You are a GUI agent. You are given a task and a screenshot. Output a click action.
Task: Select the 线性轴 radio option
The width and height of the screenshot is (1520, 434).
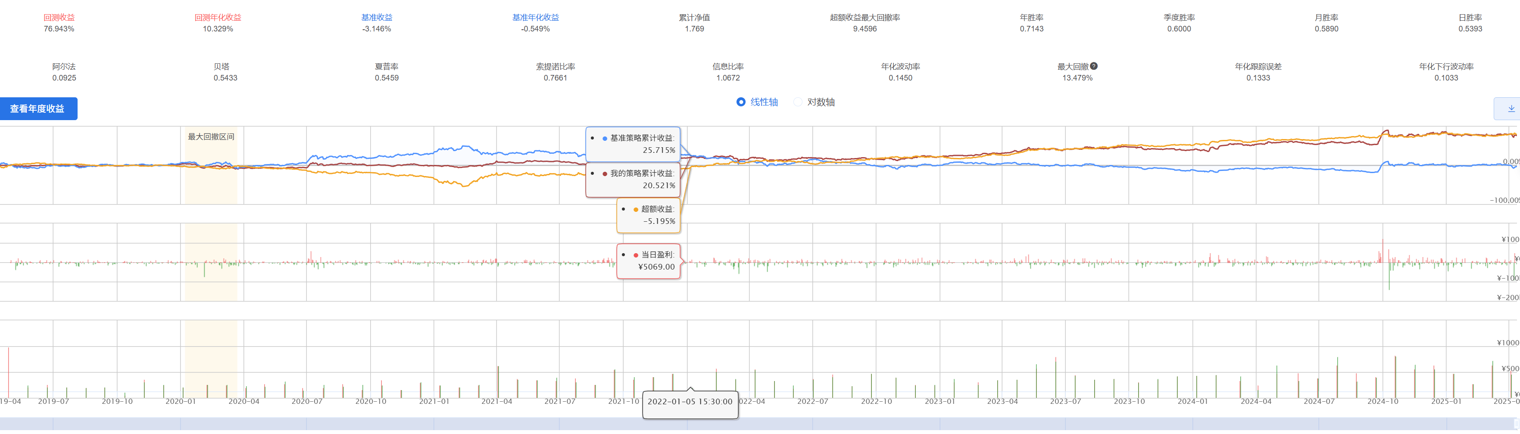pos(741,102)
